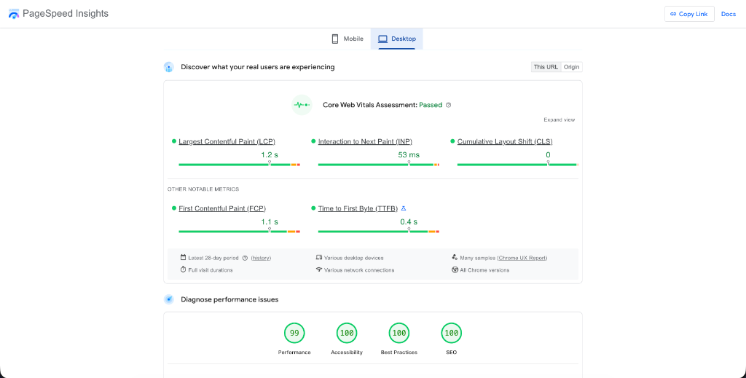This screenshot has height=378, width=746.
Task: Open the (history) link
Action: tap(262, 258)
